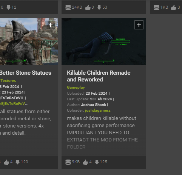Click the 9KB file size icon
Viewport: 182px width, 175px height.
(x=68, y=162)
